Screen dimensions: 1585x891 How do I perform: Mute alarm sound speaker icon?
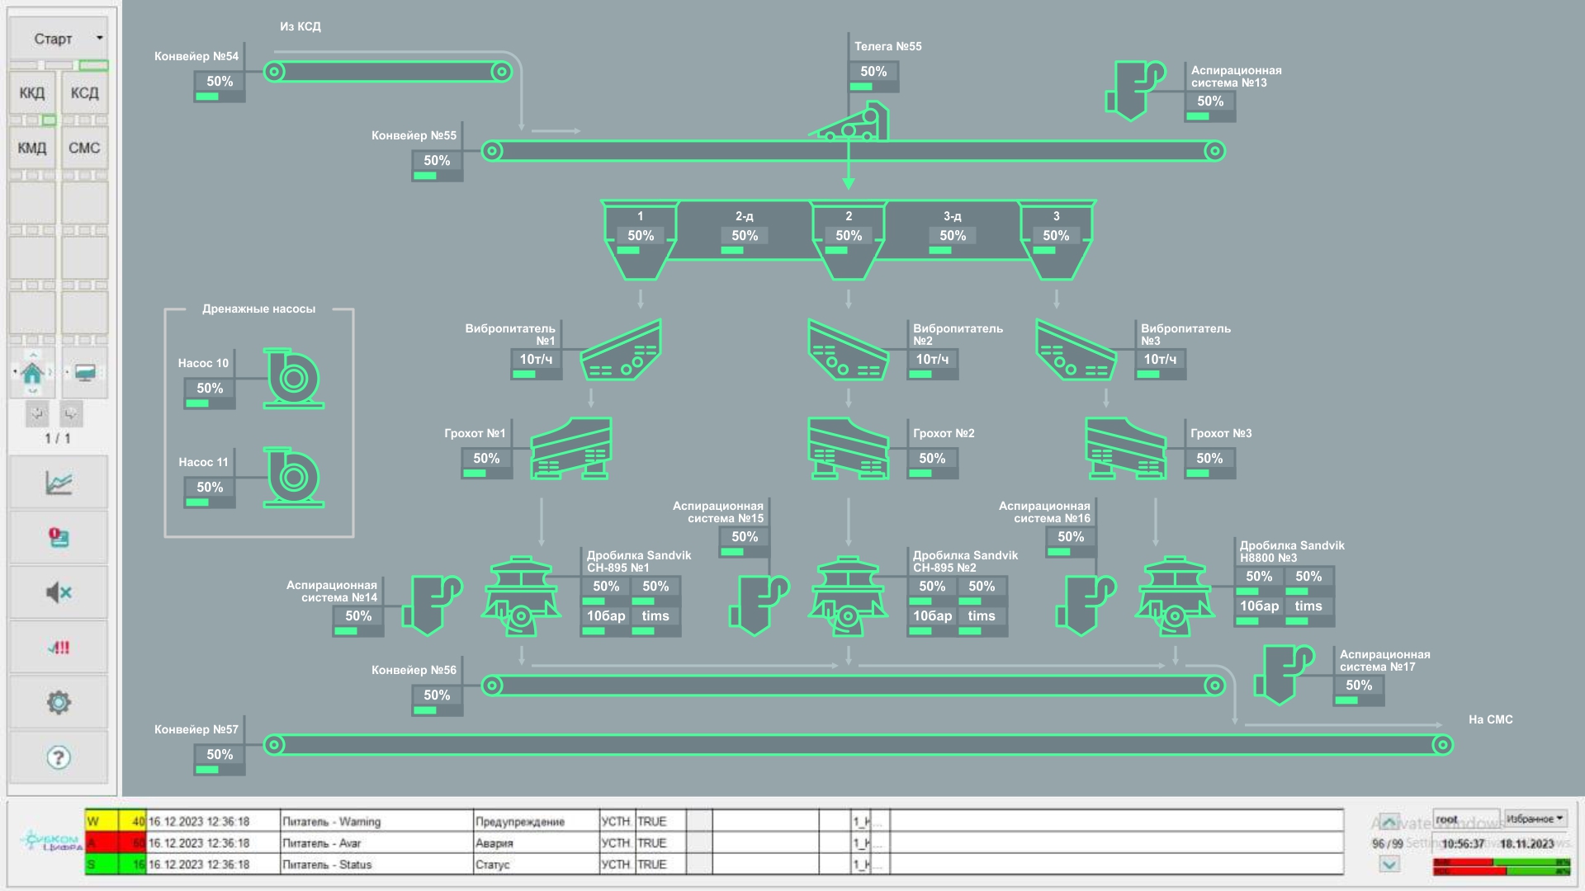tap(58, 592)
